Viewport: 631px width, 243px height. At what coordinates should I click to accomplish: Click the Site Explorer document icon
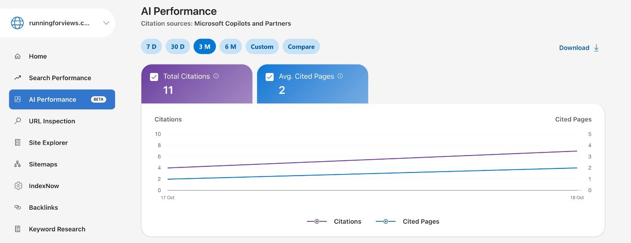[x=17, y=143]
